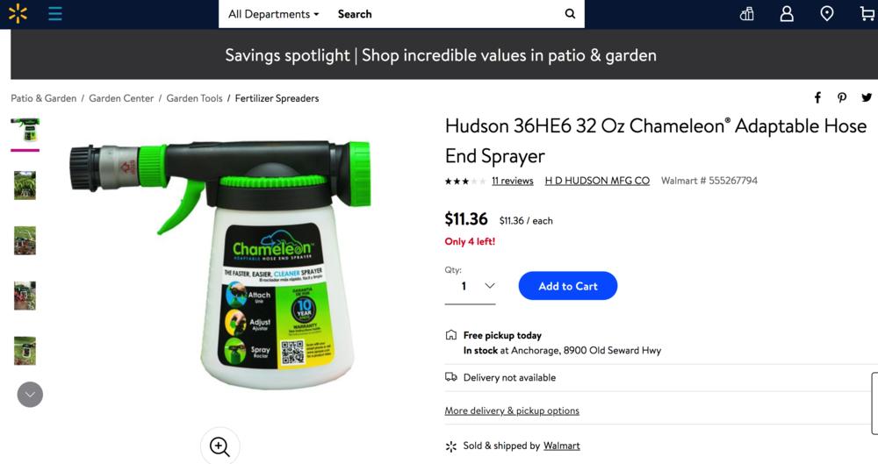Viewport: 878px width, 464px height.
Task: Select the second product thumbnail
Action: coord(25,185)
